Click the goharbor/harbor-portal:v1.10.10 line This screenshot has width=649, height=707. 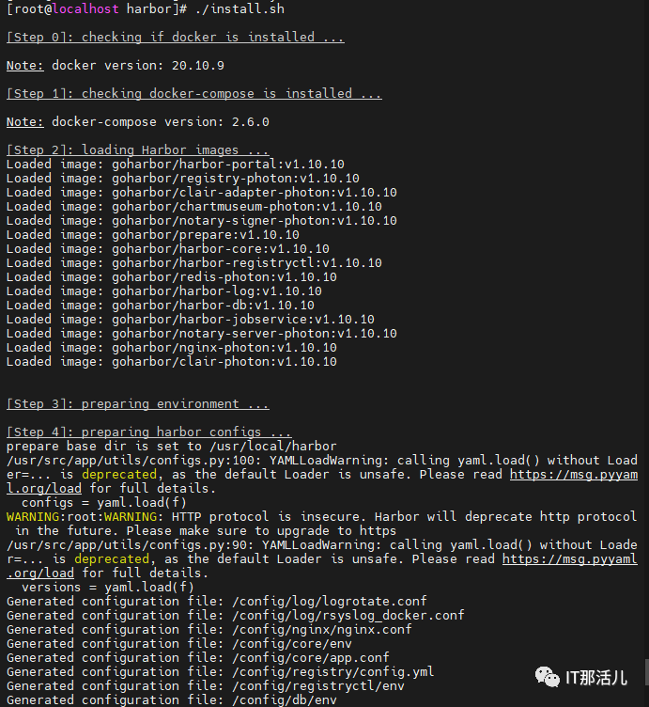[x=176, y=165]
